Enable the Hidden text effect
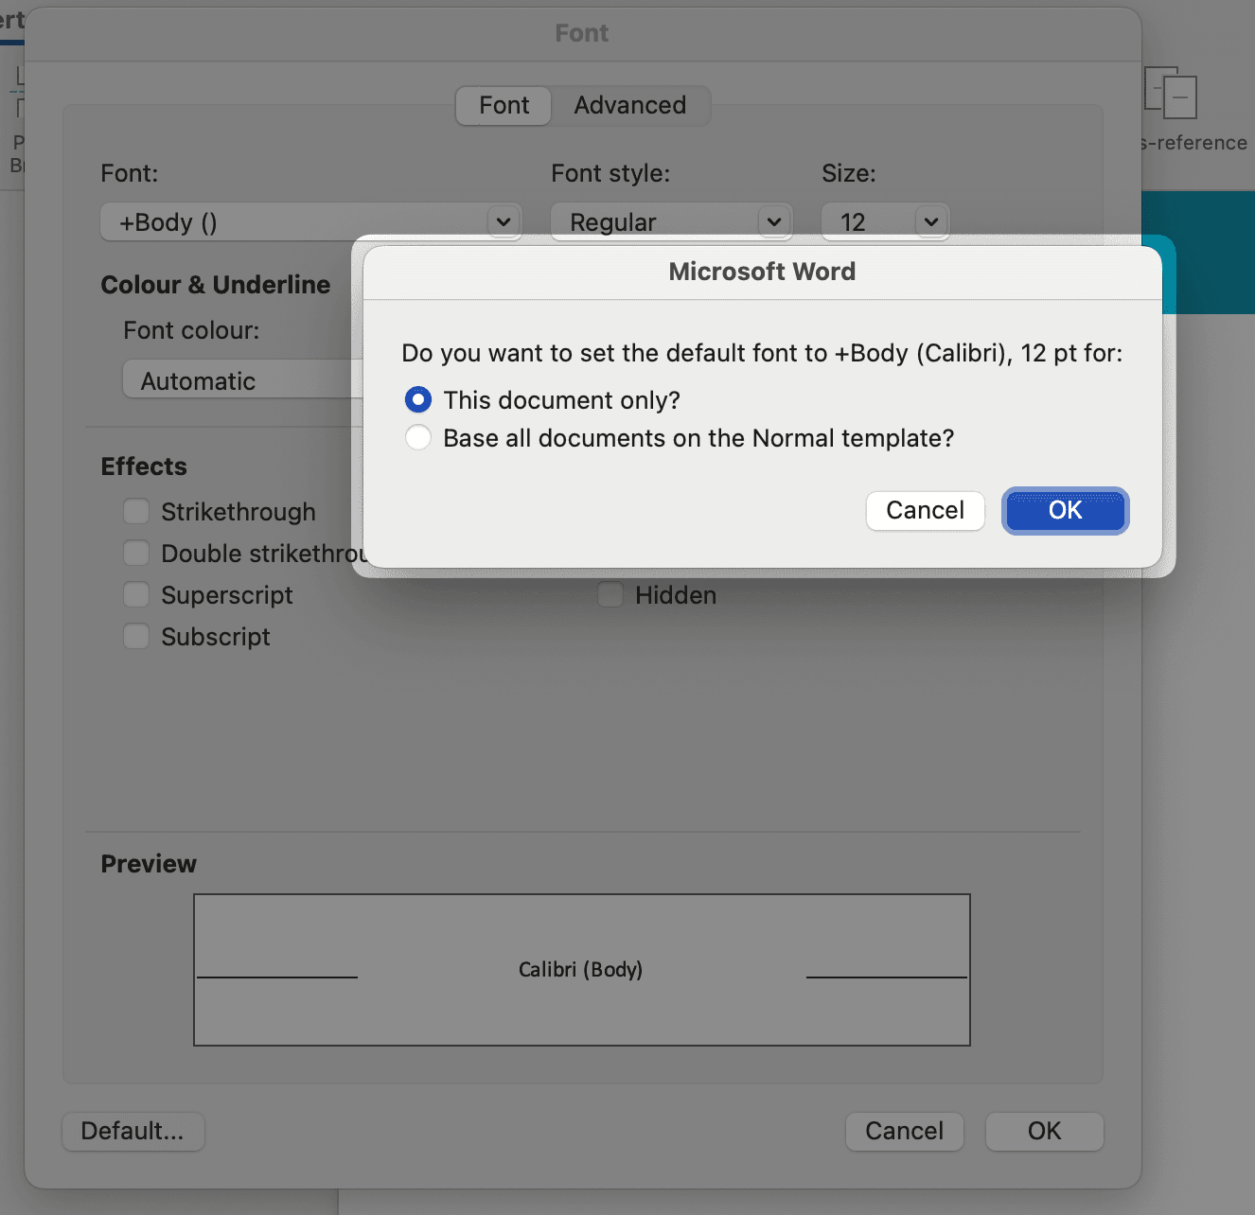This screenshot has width=1255, height=1215. pyautogui.click(x=610, y=594)
